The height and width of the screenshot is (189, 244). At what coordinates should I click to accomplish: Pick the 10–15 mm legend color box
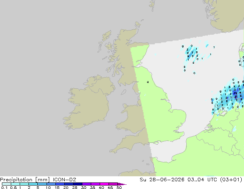[51, 184]
